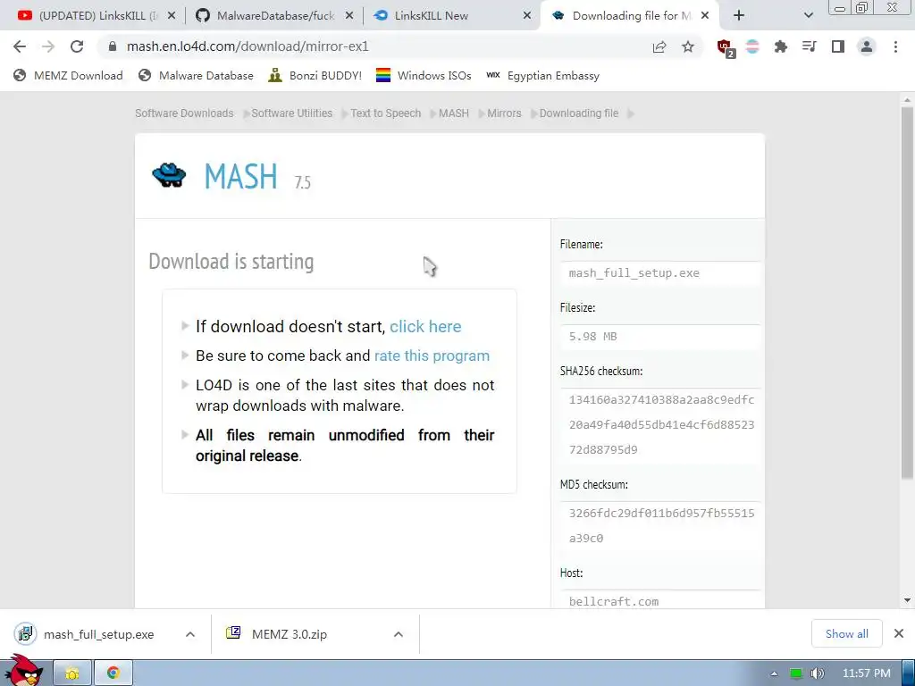Toggle the browser side panel
Image resolution: width=915 pixels, height=686 pixels.
[837, 46]
